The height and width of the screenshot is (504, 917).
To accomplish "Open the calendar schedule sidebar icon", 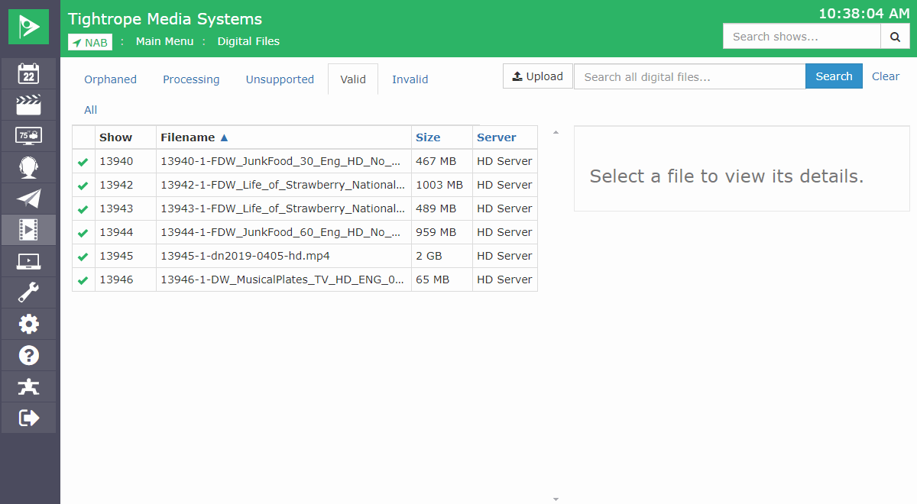I will coord(28,73).
